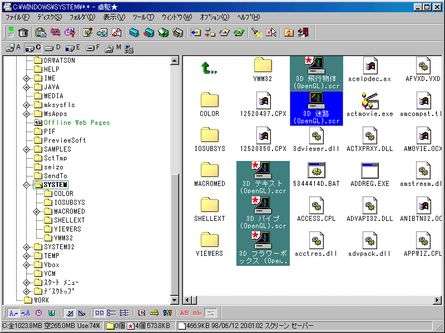This screenshot has height=333, width=445.
Task: Click the folder tree scroll down arrow
Action: pyautogui.click(x=174, y=300)
